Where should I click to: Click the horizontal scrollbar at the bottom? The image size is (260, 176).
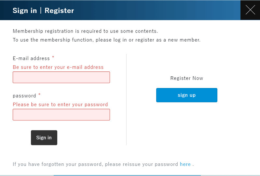pyautogui.click(x=127, y=175)
